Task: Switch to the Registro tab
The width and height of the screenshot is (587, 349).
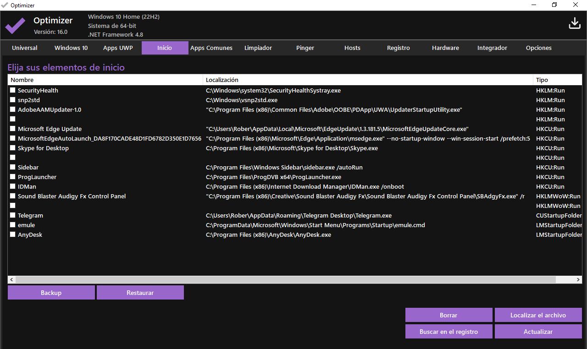Action: coord(398,48)
